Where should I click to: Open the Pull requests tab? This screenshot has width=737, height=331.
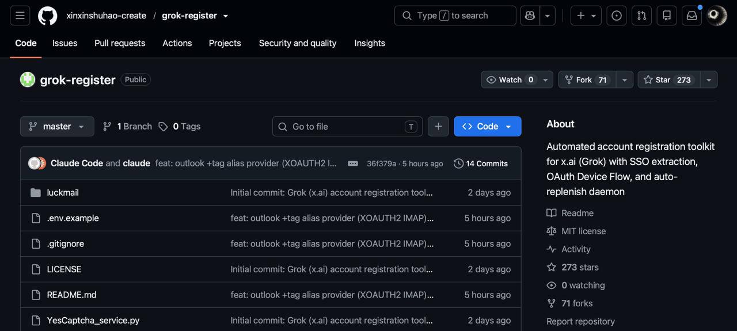tap(120, 43)
